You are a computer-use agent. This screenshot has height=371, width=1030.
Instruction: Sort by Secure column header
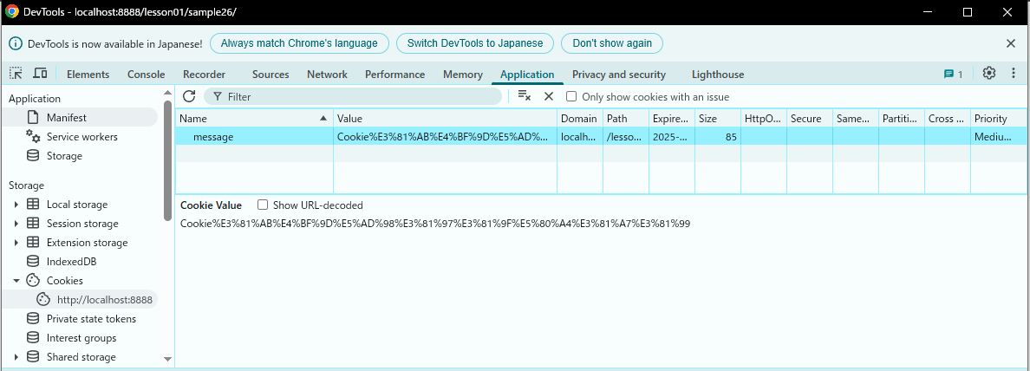(x=810, y=118)
